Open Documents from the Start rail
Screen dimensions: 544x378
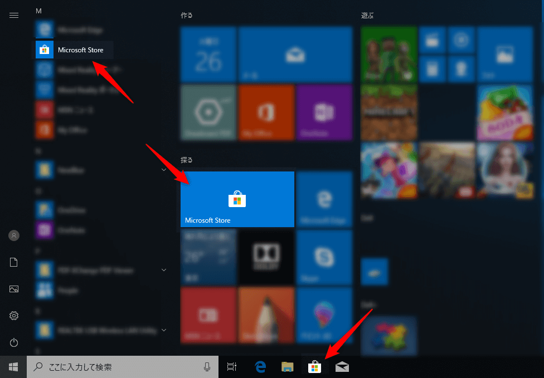coord(14,262)
